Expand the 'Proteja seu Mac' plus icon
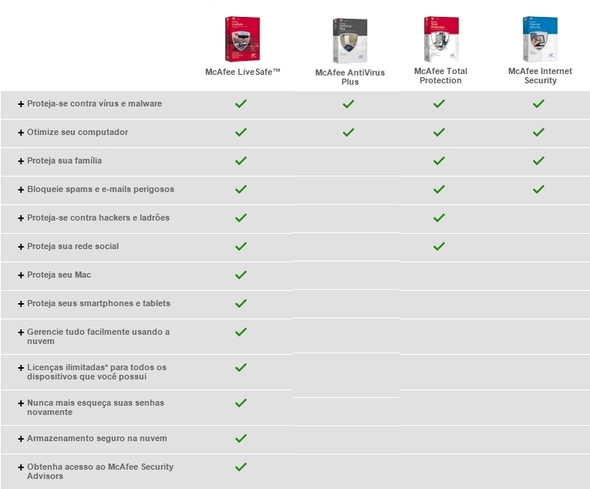Screen dimensions: 590x489 pos(21,275)
